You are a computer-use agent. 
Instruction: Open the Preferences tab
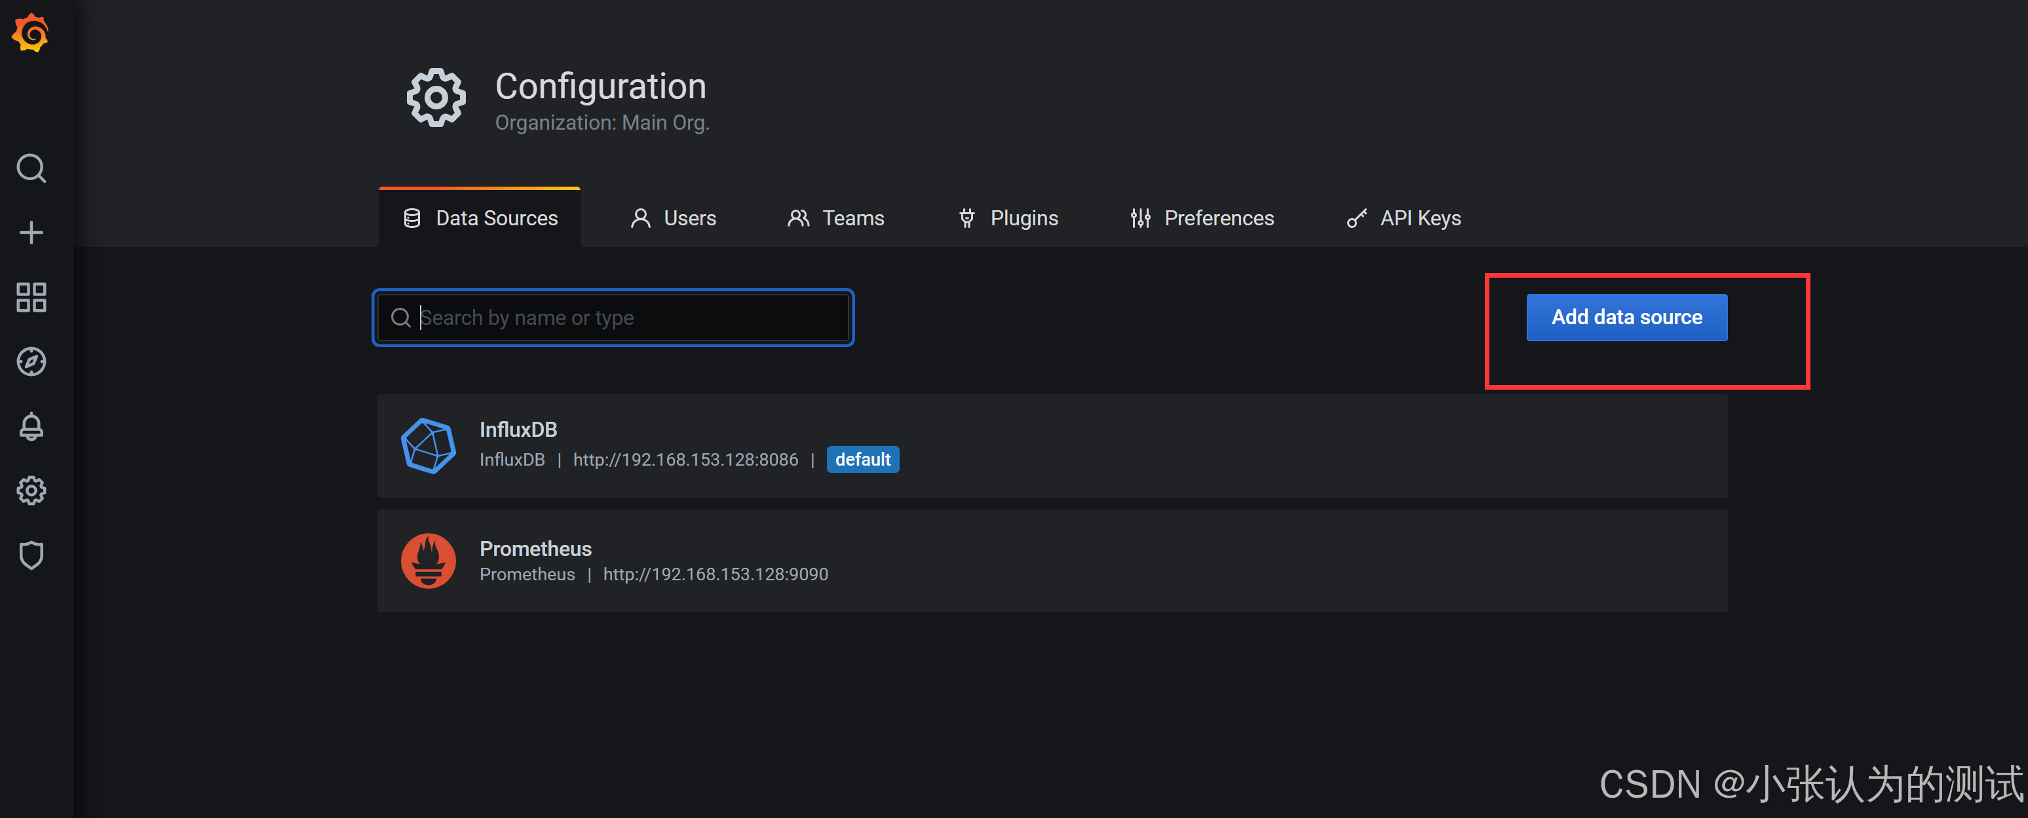(1202, 218)
